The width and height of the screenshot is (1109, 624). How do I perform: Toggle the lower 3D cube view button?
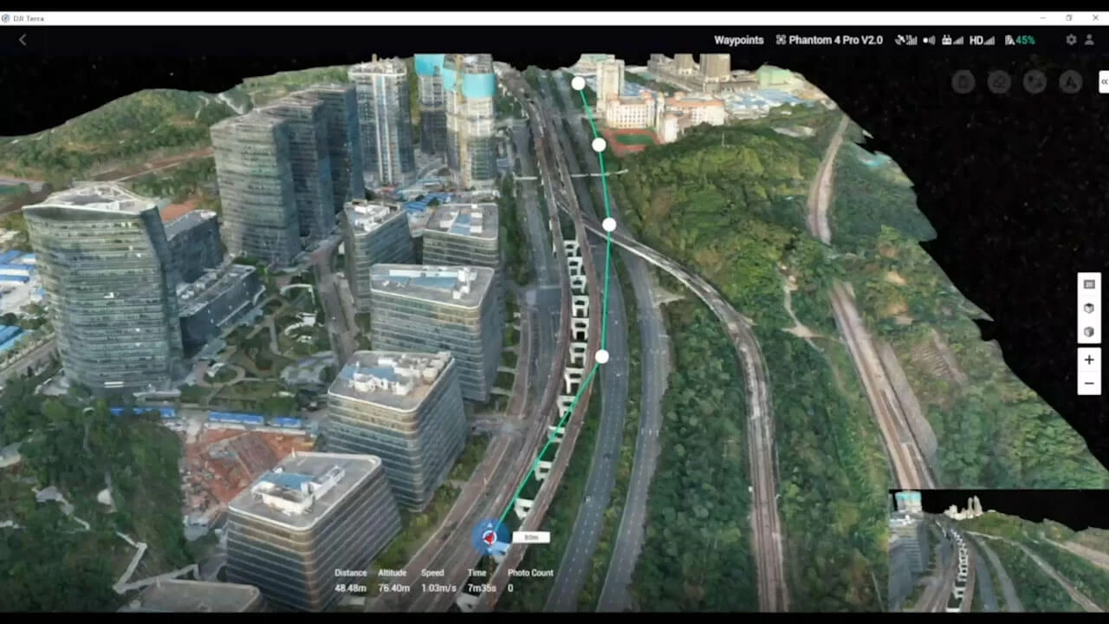[1089, 332]
